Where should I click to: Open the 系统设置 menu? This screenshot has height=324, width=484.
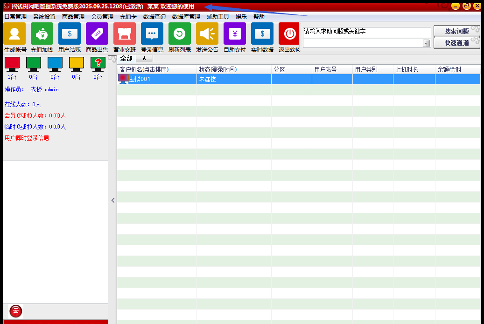[44, 17]
